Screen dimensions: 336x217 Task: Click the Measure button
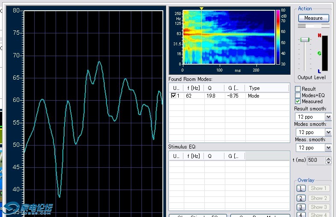coord(313,18)
